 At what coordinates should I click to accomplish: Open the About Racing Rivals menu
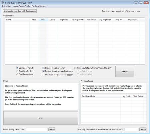point(21,6)
